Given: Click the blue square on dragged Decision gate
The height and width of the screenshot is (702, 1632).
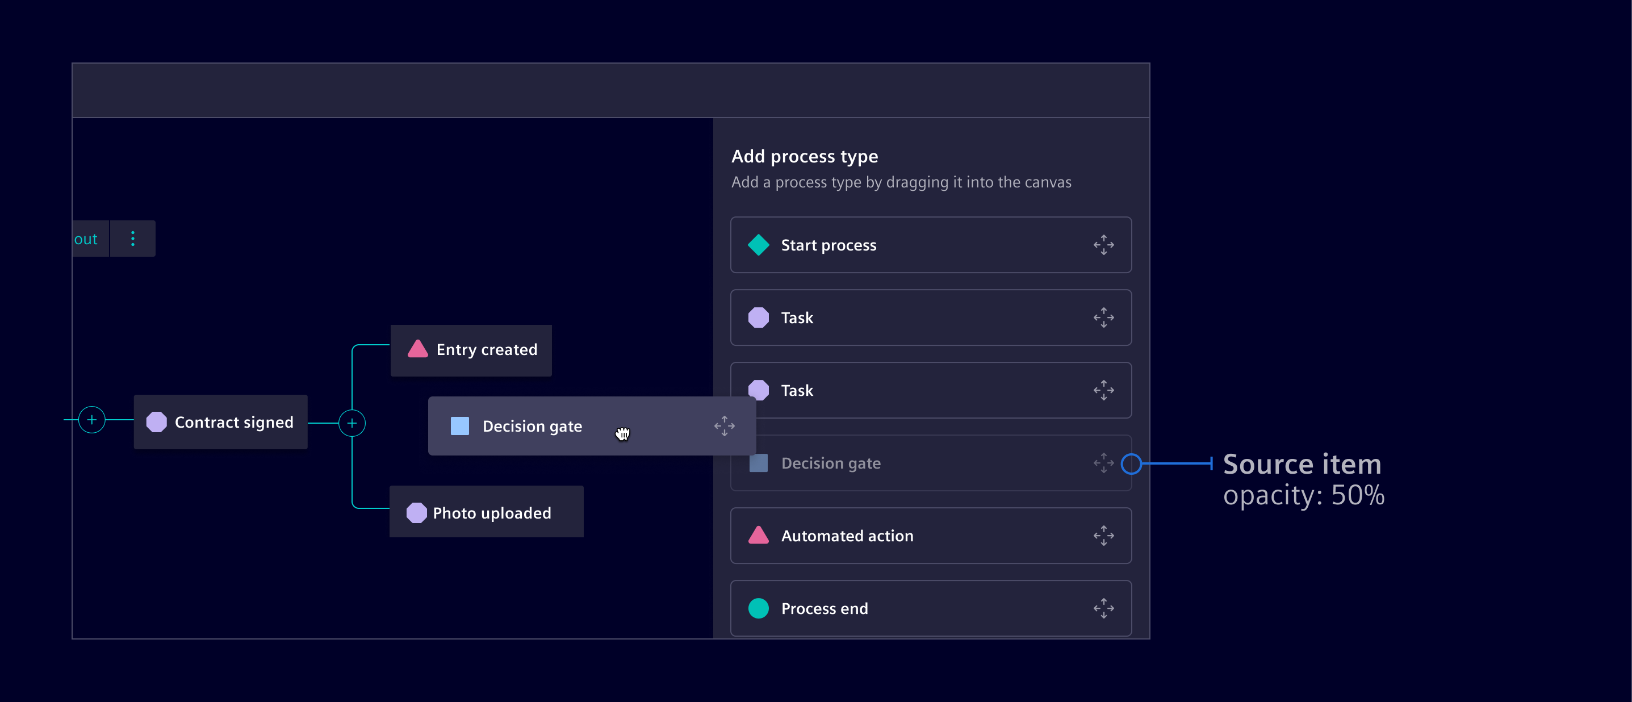Looking at the screenshot, I should click(x=459, y=426).
